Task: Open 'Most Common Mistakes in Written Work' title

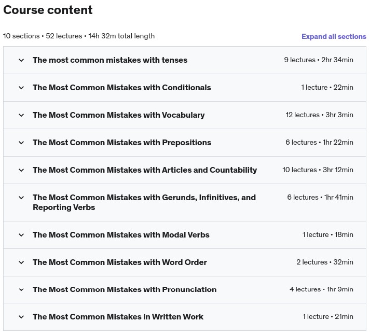Action: pos(118,317)
